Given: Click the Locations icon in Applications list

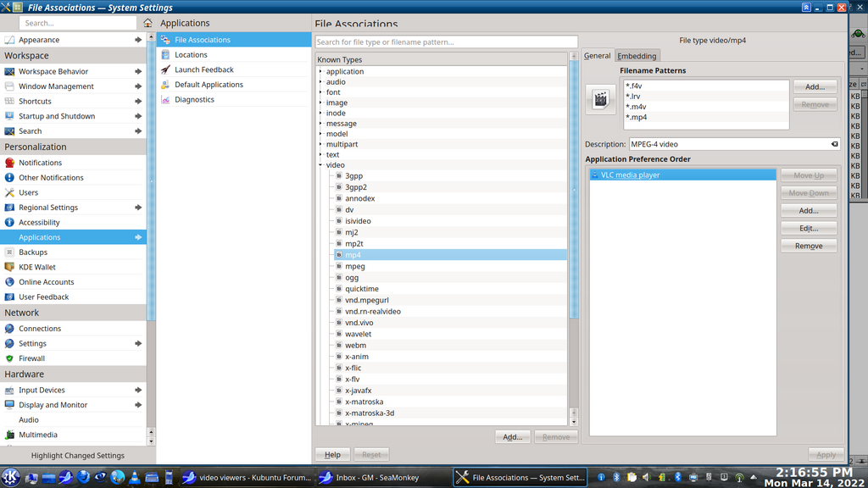Looking at the screenshot, I should pos(165,55).
